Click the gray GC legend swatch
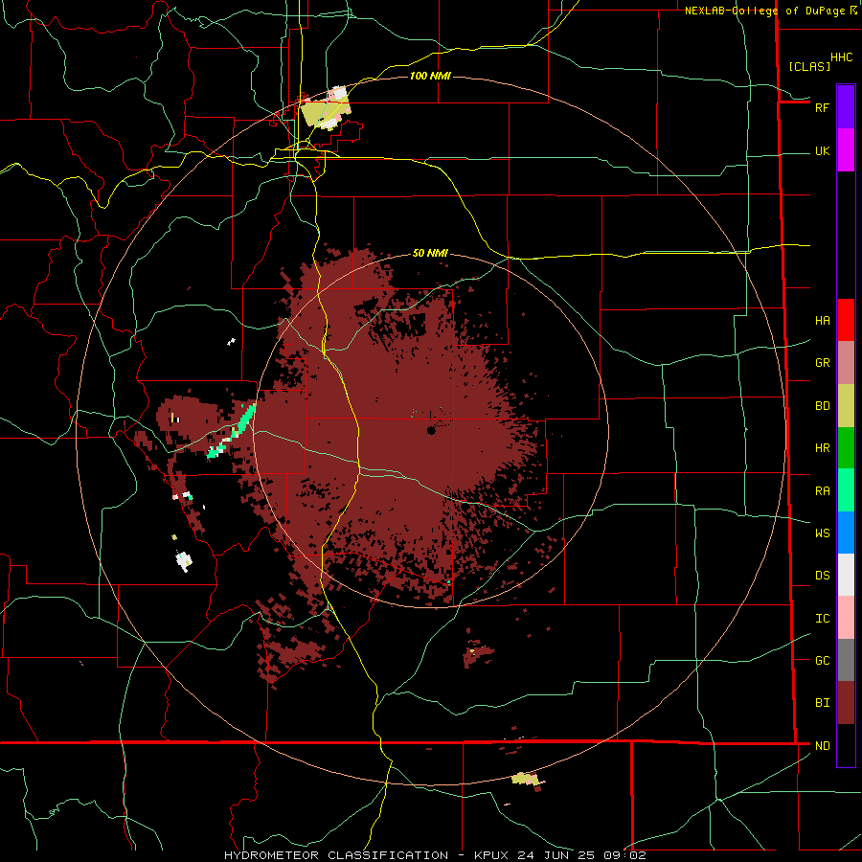This screenshot has width=862, height=862. click(x=846, y=660)
